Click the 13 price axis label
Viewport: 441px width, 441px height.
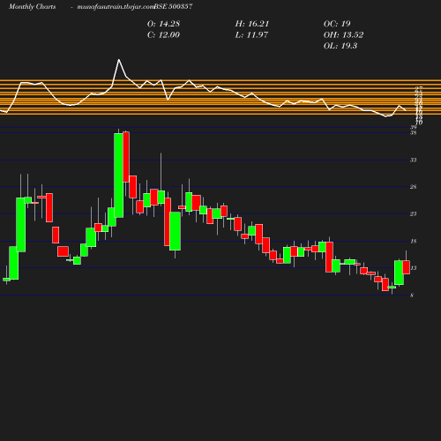pyautogui.click(x=414, y=268)
